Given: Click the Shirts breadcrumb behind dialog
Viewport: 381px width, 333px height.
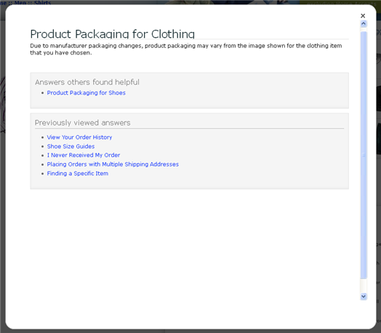Looking at the screenshot, I should click(42, 3).
